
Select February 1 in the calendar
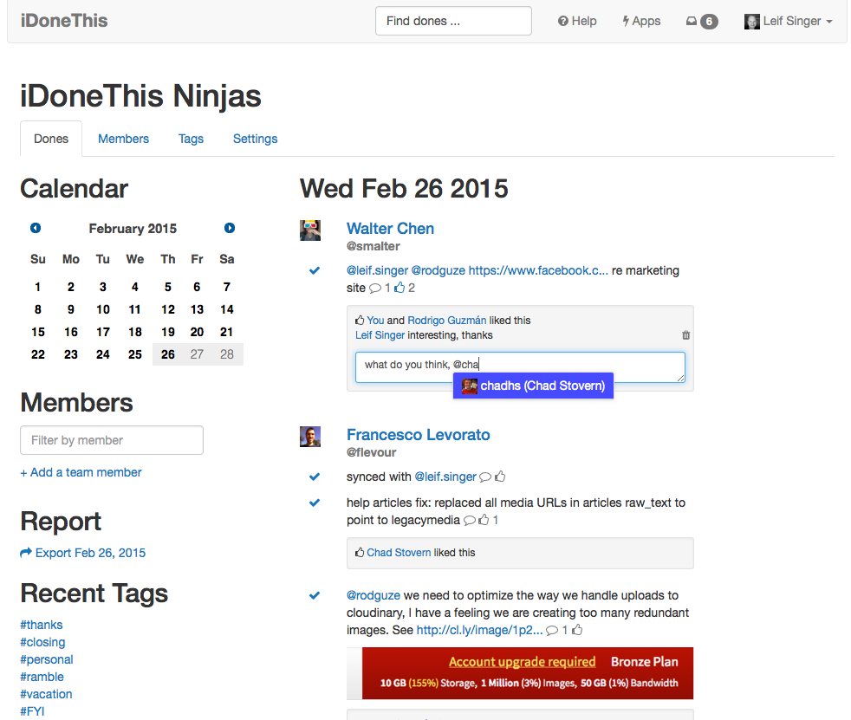coord(37,287)
